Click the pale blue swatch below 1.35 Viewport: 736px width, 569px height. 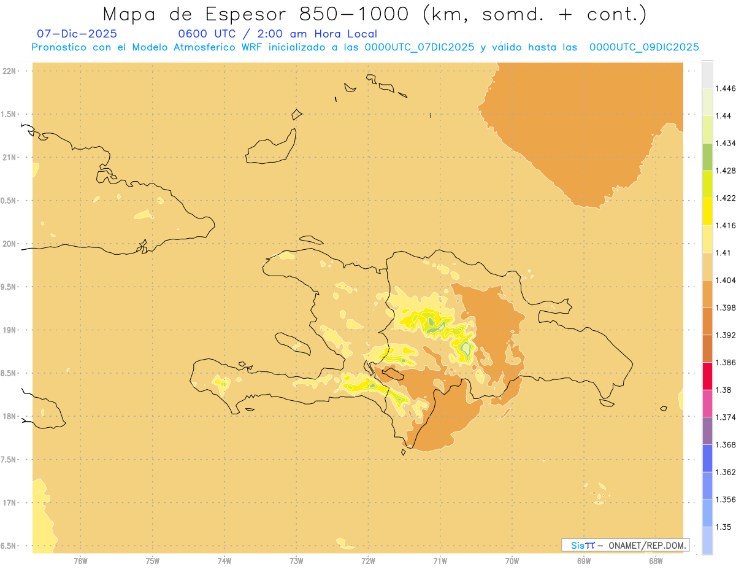click(x=707, y=540)
